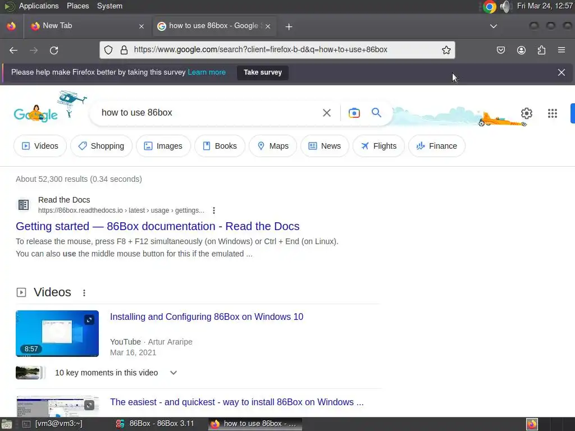The image size is (575, 431).
Task: Filter results by Images
Action: (x=163, y=146)
